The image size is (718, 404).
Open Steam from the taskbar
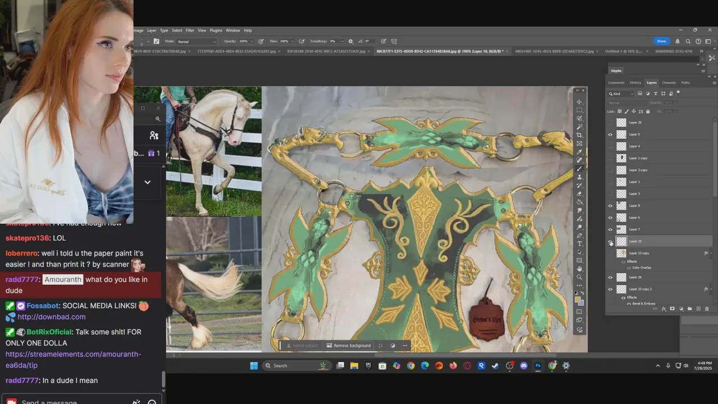coord(495,366)
